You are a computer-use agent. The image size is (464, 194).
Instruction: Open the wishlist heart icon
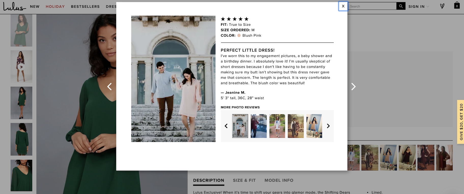pos(442,6)
